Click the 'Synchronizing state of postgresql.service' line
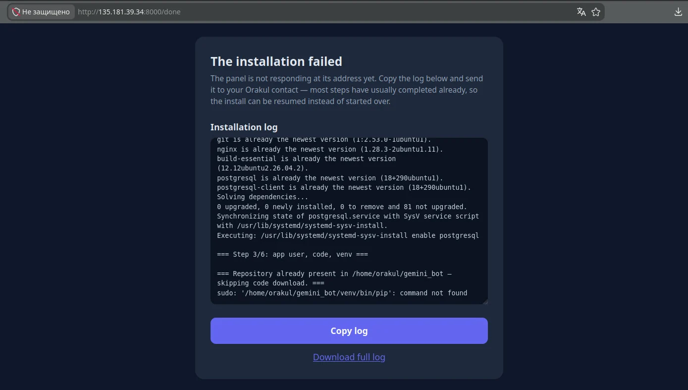The height and width of the screenshot is (390, 688). point(348,221)
